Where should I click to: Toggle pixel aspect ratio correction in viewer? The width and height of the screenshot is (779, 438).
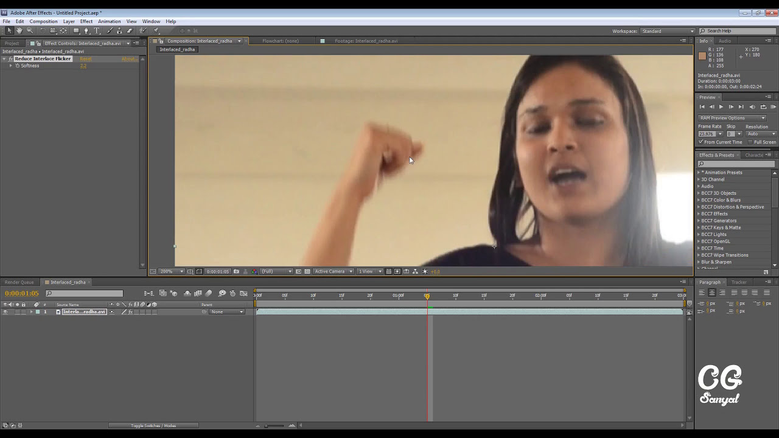click(x=388, y=271)
